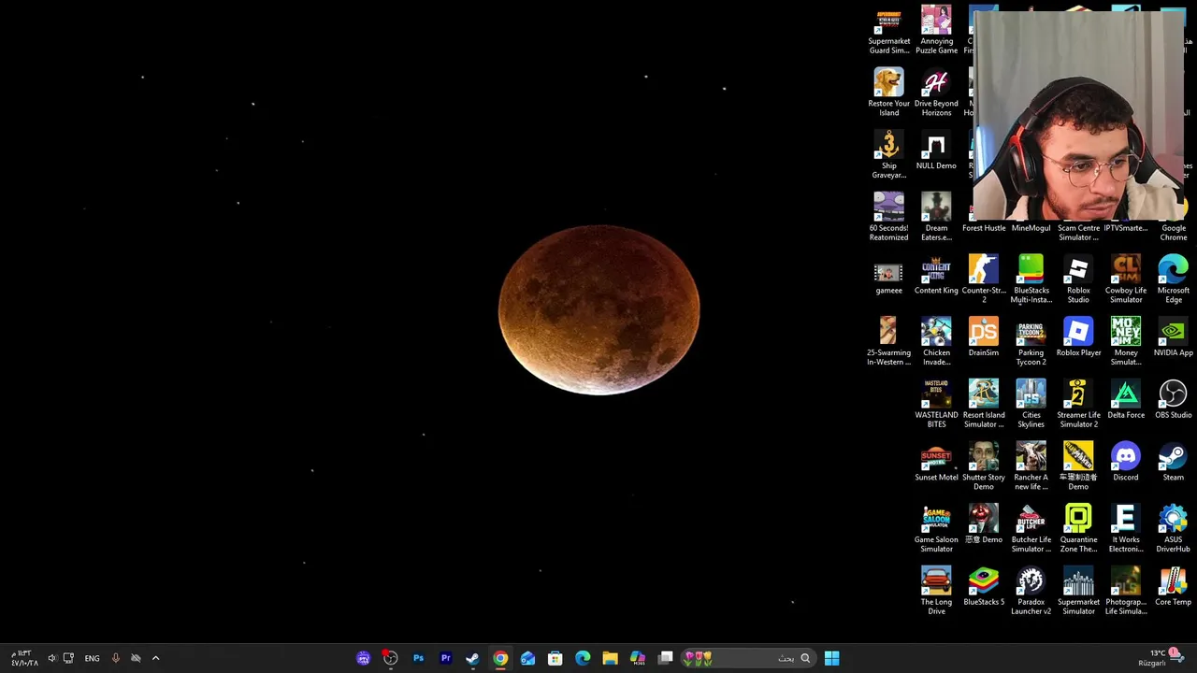Image resolution: width=1197 pixels, height=673 pixels.
Task: Open BlueStacks 5 desktop shortcut
Action: click(x=984, y=587)
